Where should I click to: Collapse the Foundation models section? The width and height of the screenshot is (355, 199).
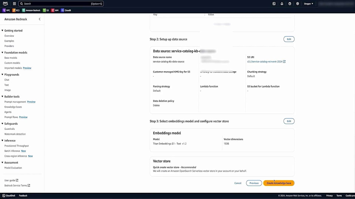pos(2,52)
